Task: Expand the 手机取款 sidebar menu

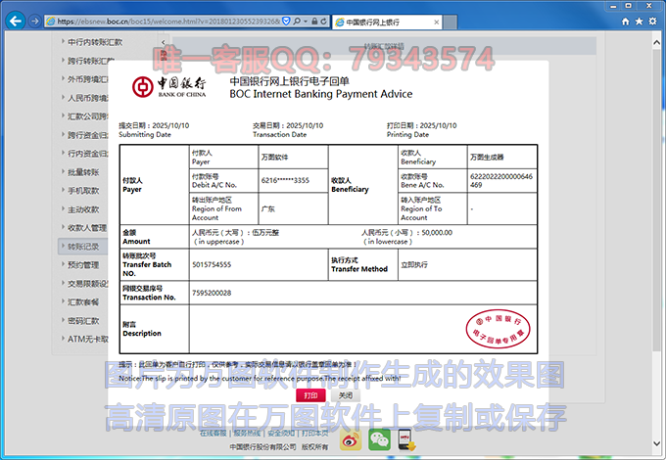Action: point(83,190)
